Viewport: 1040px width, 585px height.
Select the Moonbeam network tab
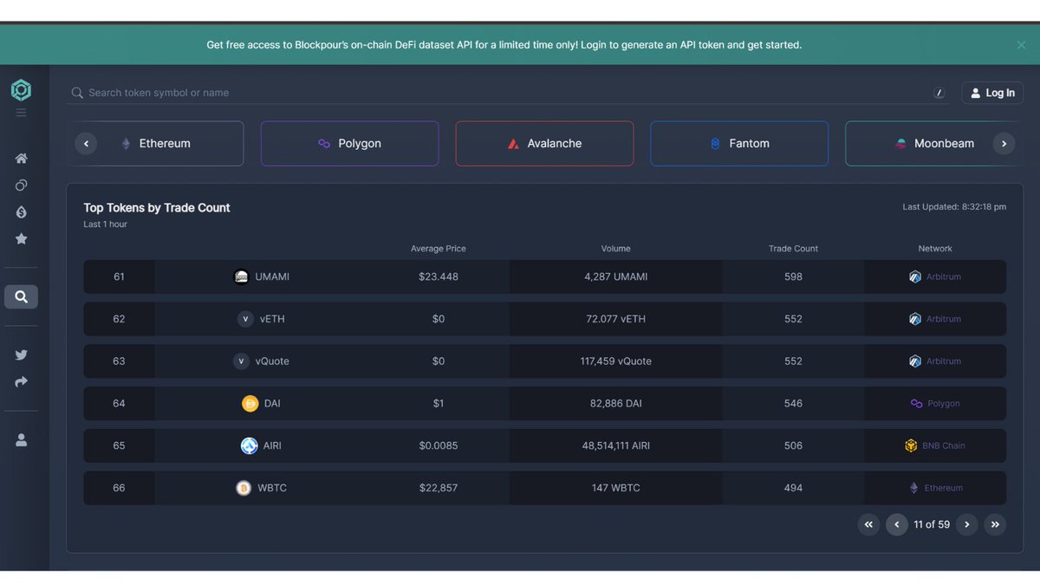pyautogui.click(x=934, y=143)
